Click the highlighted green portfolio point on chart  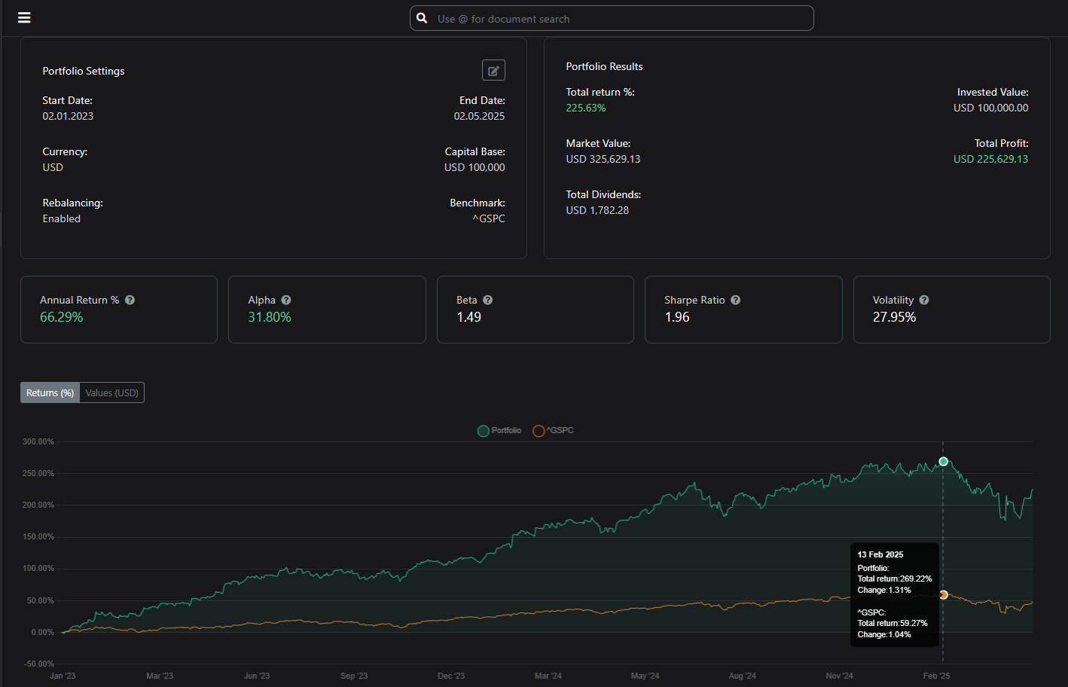pyautogui.click(x=943, y=461)
